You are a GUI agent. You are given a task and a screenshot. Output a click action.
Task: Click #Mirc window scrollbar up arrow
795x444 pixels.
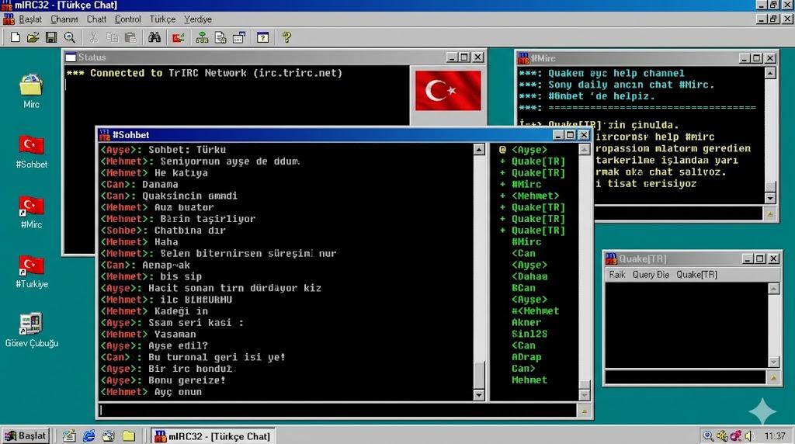pos(770,74)
